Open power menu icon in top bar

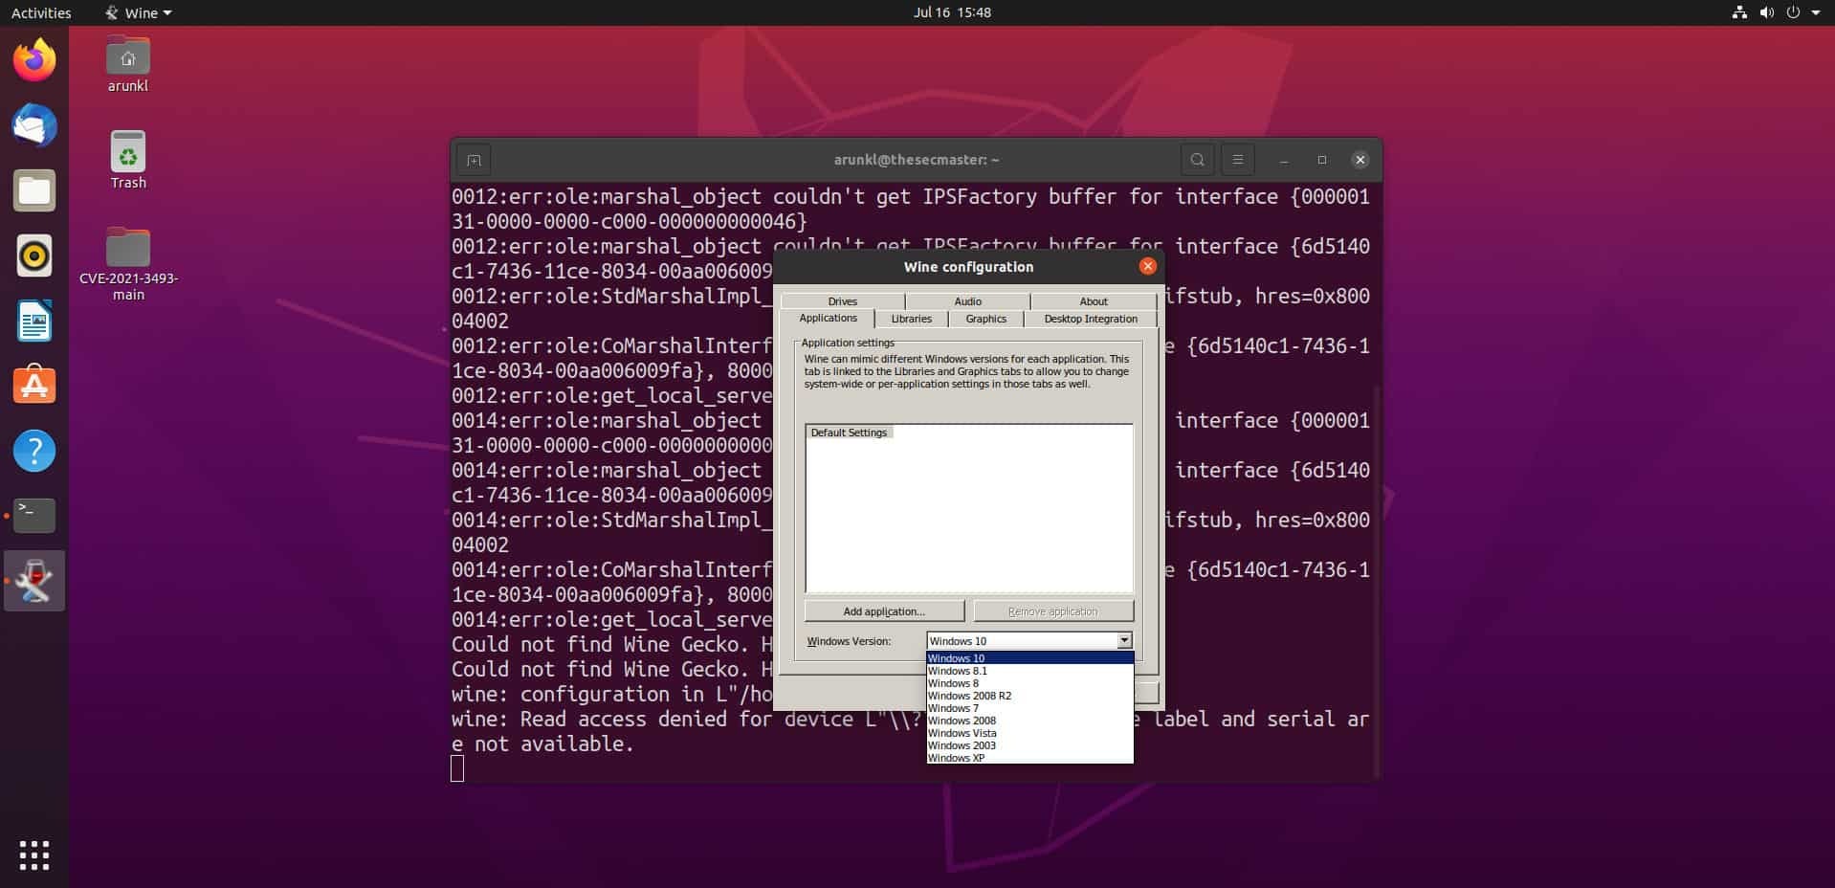[x=1793, y=12]
